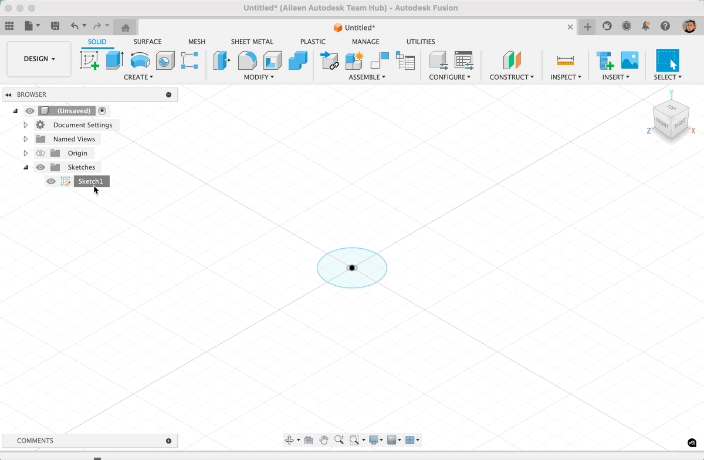Open the Measure tool under Inspect

pos(564,60)
